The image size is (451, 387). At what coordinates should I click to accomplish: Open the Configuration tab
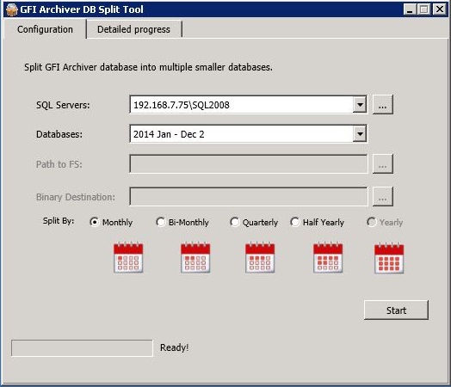coord(45,29)
